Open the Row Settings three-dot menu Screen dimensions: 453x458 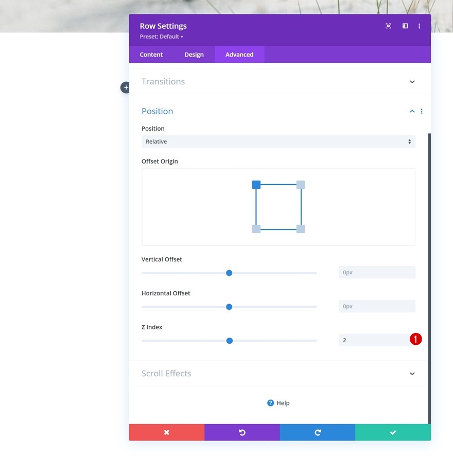[419, 26]
